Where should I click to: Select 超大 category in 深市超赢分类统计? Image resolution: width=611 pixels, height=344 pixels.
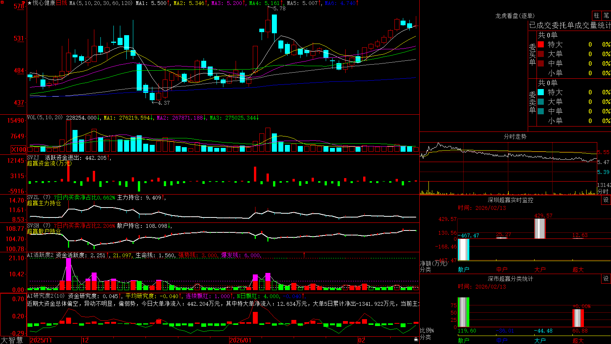[x=578, y=340]
